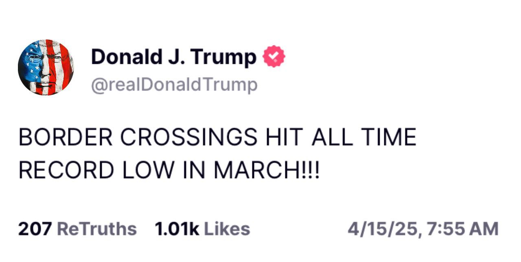This screenshot has width=521, height=262.
Task: Click the red verified checkmark badge
Action: (274, 57)
